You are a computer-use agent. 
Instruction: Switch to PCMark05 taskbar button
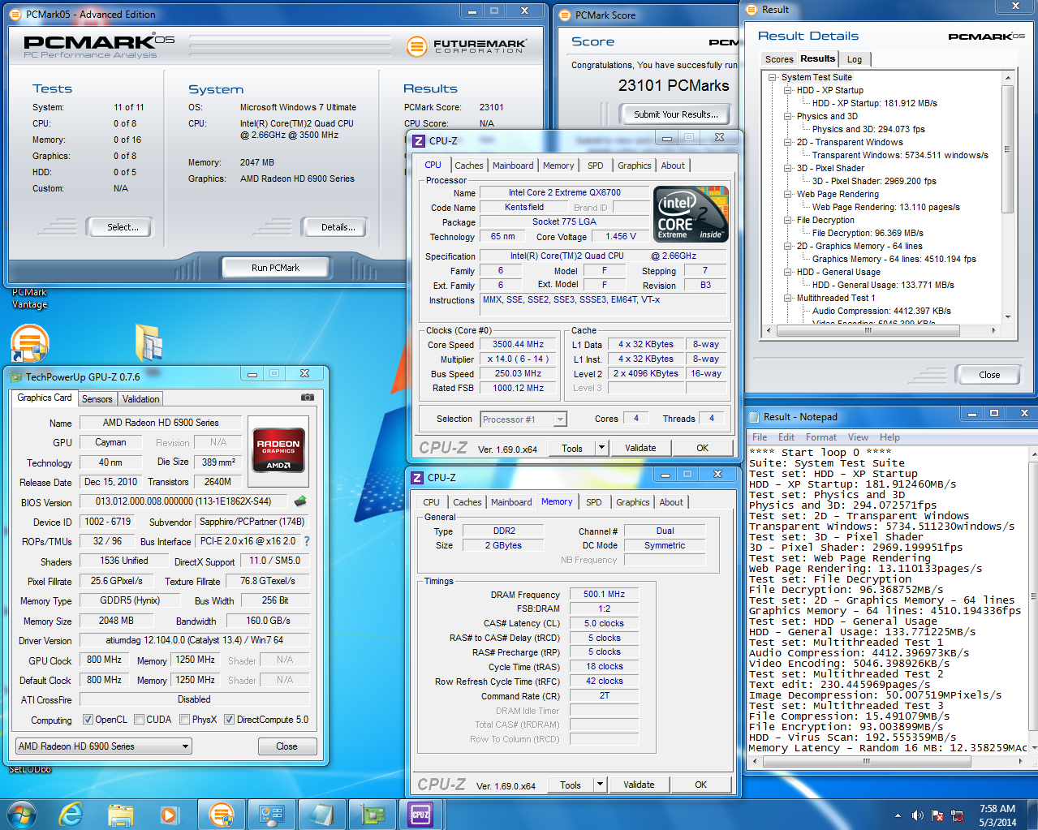pos(221,814)
